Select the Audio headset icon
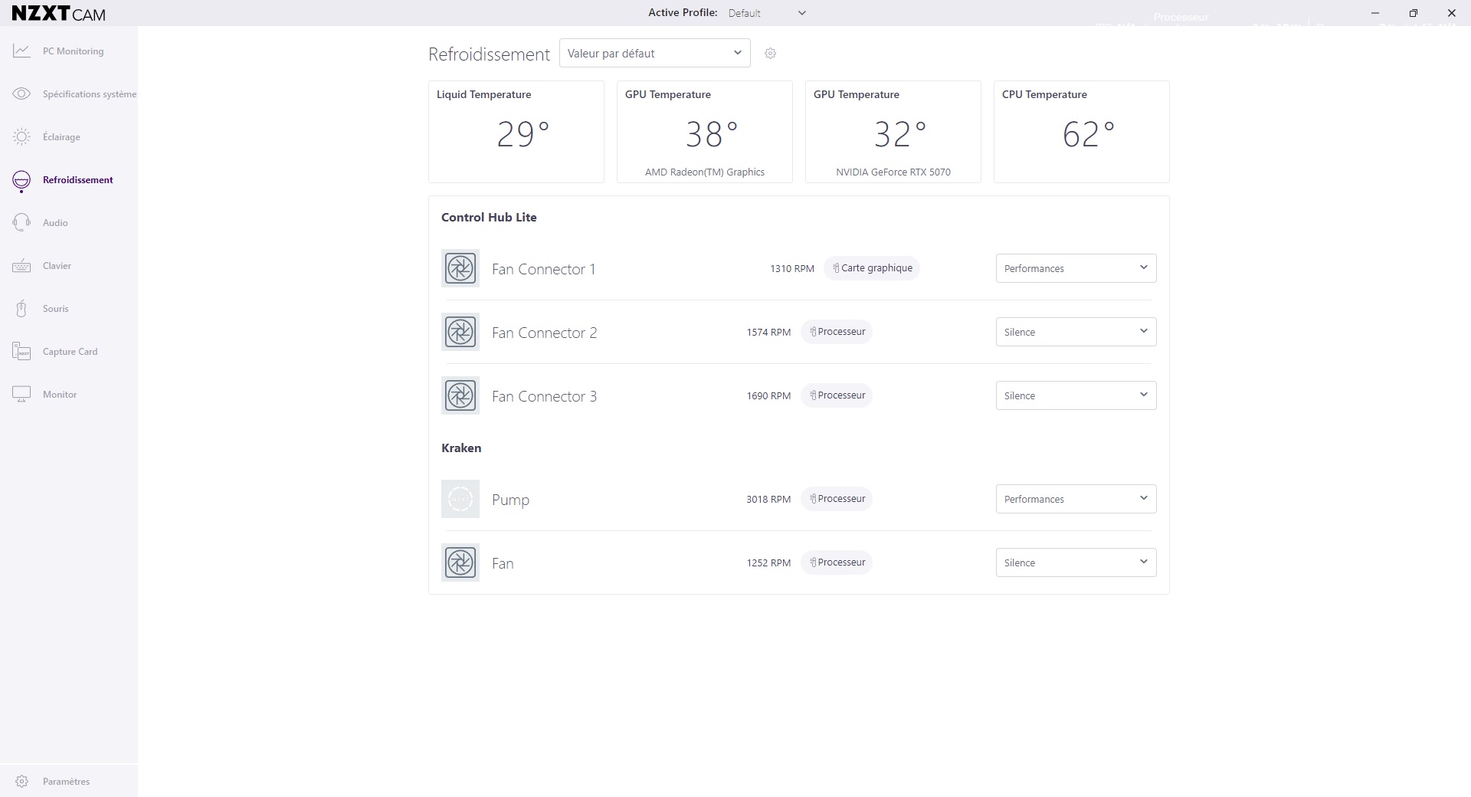The image size is (1471, 797). [21, 223]
